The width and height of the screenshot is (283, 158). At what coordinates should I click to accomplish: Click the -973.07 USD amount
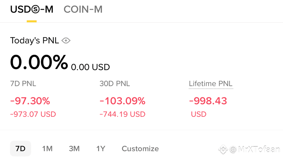tap(33, 114)
